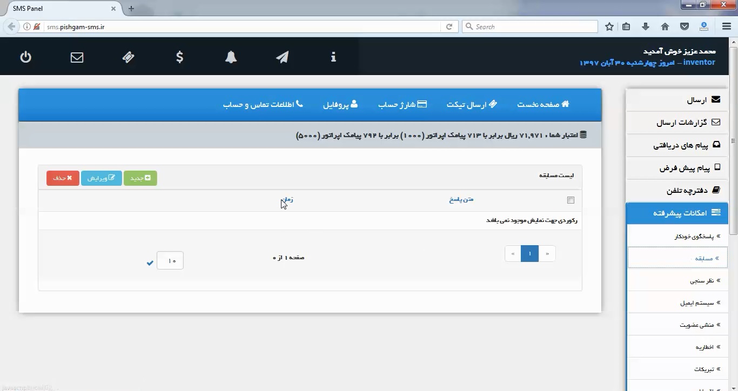Open سیستم ایمیل submenu item
The image size is (738, 391).
[x=678, y=303]
